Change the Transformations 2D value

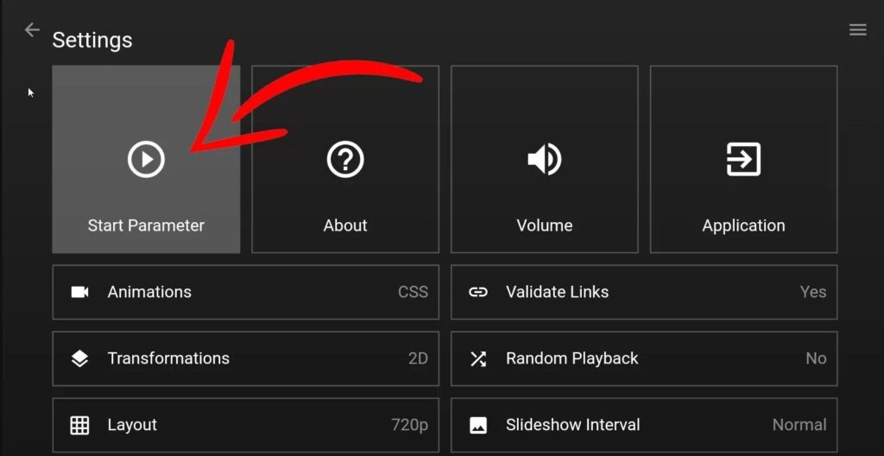[x=418, y=358]
